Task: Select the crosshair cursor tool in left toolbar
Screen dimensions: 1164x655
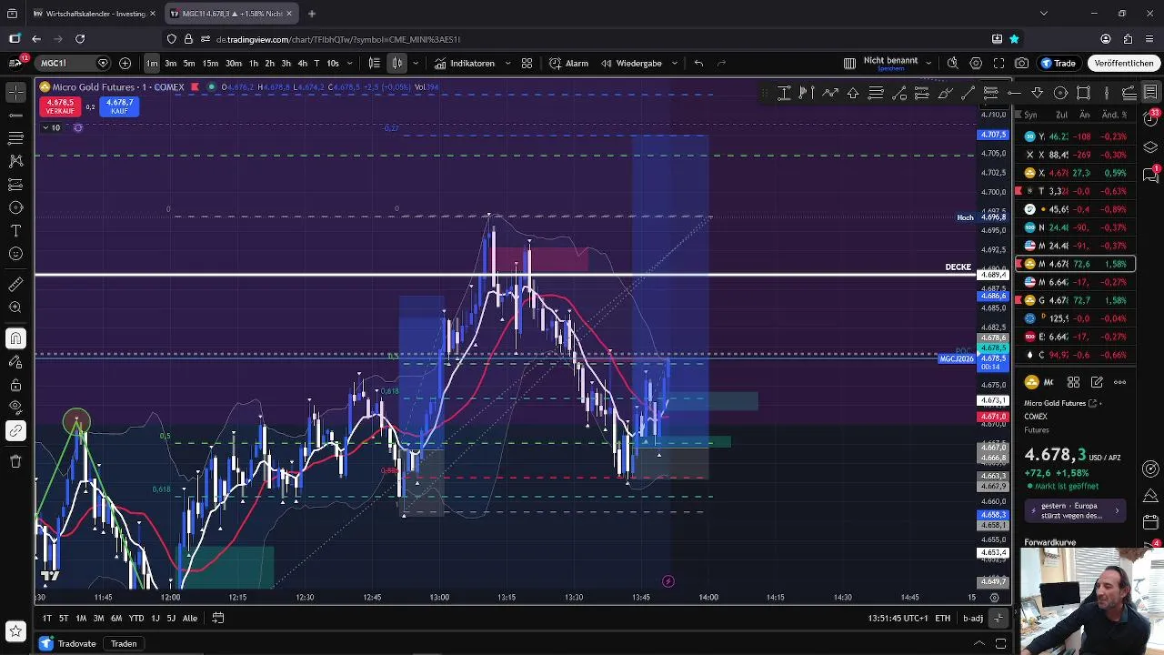Action: (15, 92)
